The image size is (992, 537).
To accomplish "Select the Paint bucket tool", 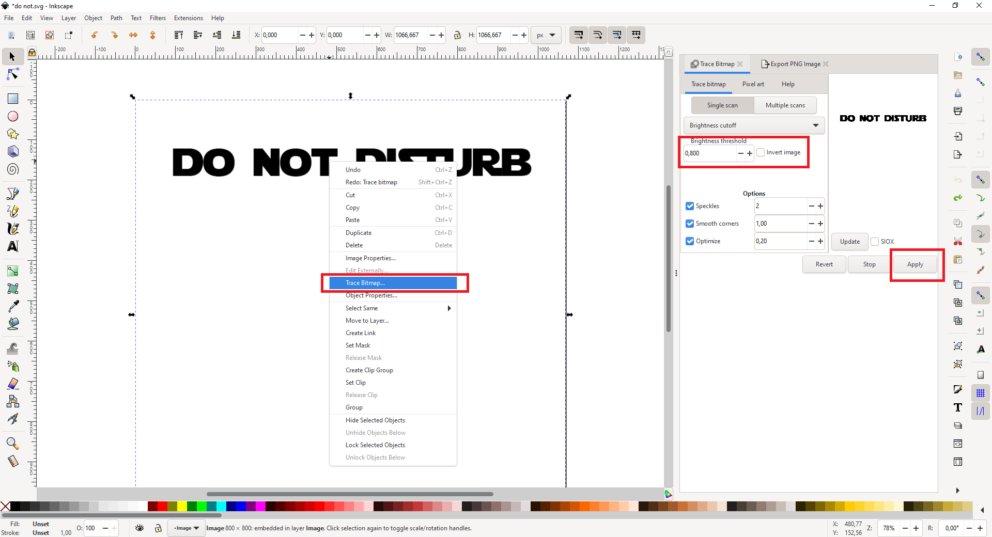I will click(x=12, y=324).
